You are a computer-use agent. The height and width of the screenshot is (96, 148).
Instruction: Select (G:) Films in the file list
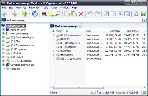click(x=66, y=51)
